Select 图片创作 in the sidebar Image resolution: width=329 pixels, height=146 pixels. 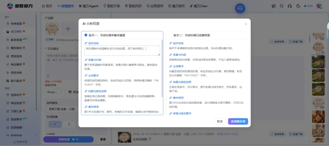(16, 32)
